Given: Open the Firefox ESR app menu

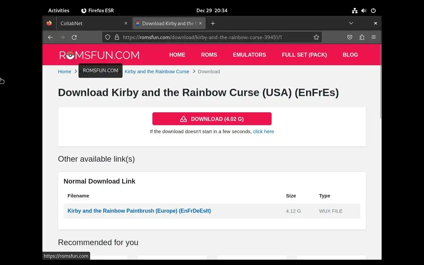Looking at the screenshot, I should (x=97, y=10).
